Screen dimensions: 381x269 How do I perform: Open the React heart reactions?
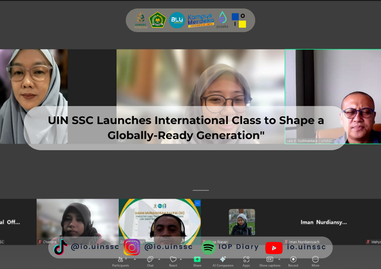point(173,261)
